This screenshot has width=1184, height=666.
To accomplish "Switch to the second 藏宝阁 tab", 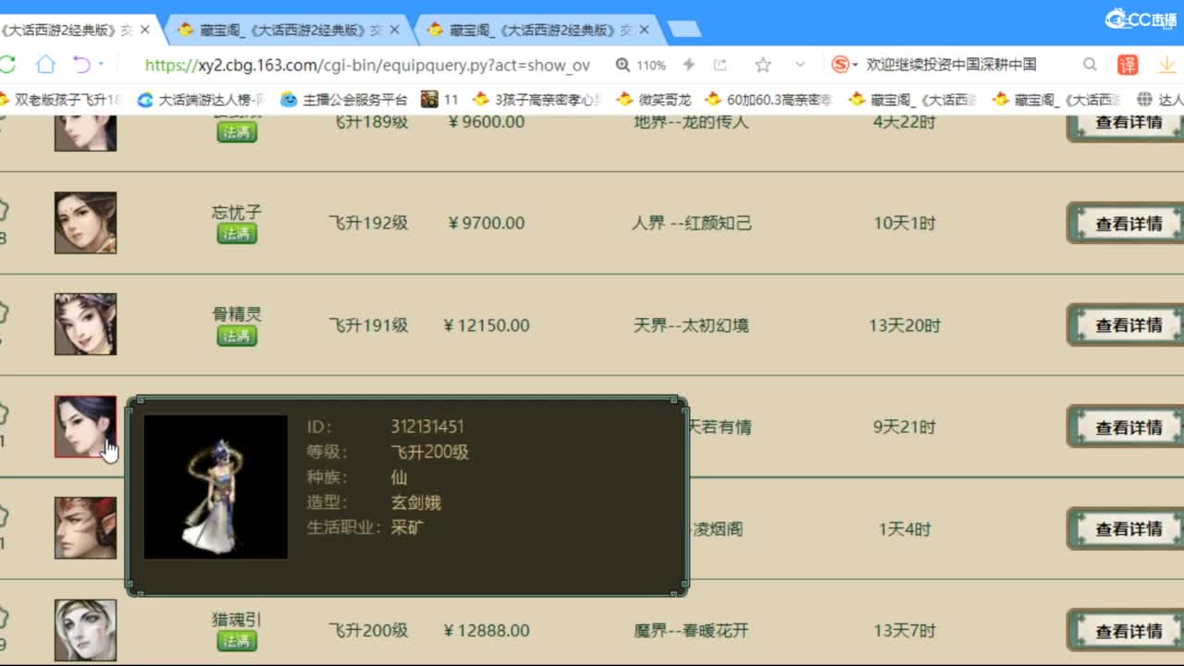I will point(287,30).
